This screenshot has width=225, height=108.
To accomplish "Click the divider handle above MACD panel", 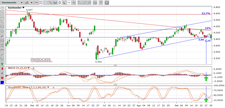I will tap(115, 65).
